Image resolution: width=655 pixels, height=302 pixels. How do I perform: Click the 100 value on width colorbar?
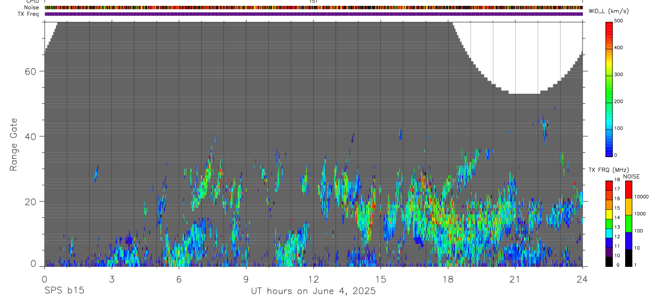(x=619, y=128)
